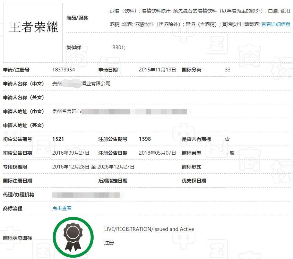Select the 注册 status text below the English status
Screen dimensions: 293x259
coord(109,243)
